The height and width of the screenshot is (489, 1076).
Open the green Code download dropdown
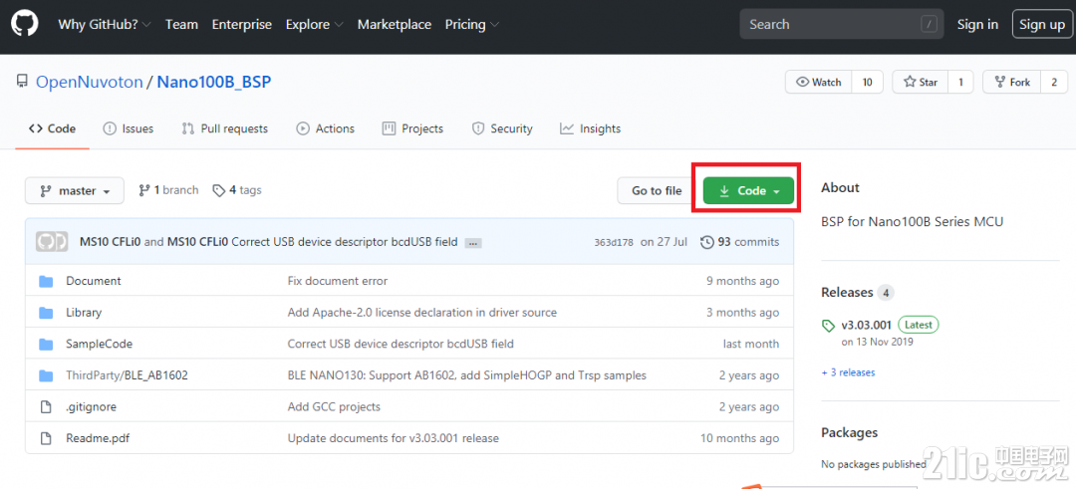tap(748, 191)
